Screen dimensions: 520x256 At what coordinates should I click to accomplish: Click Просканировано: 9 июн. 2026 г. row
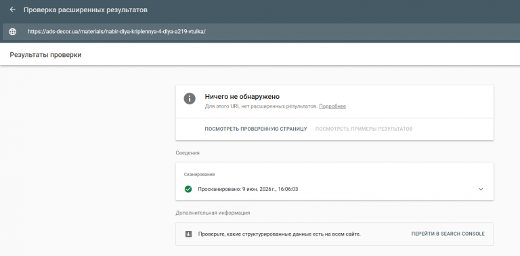(x=334, y=190)
